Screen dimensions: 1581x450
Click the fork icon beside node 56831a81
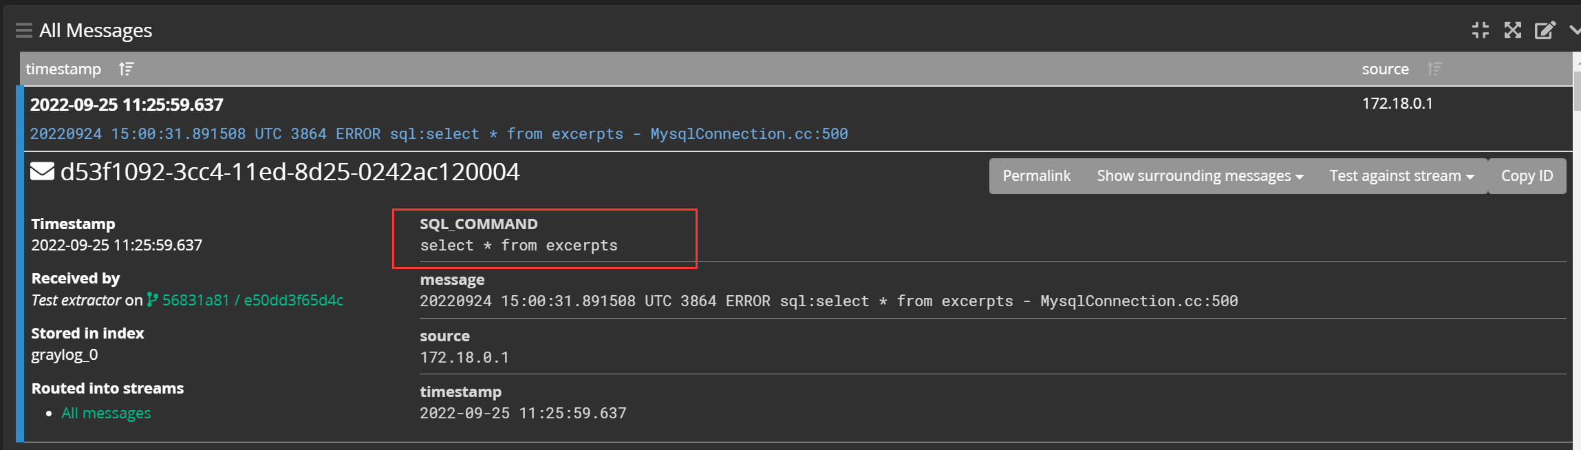click(152, 300)
